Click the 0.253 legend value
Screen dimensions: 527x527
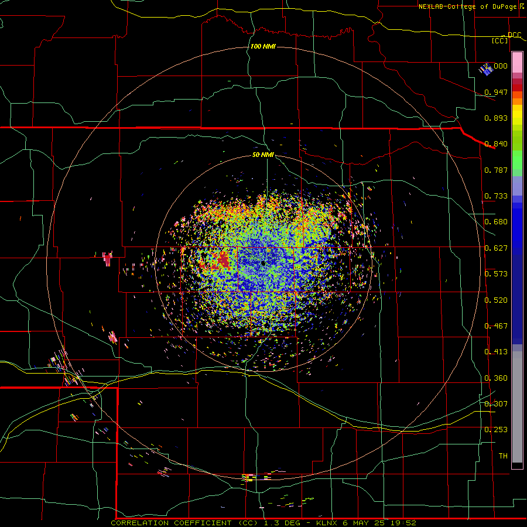496,430
